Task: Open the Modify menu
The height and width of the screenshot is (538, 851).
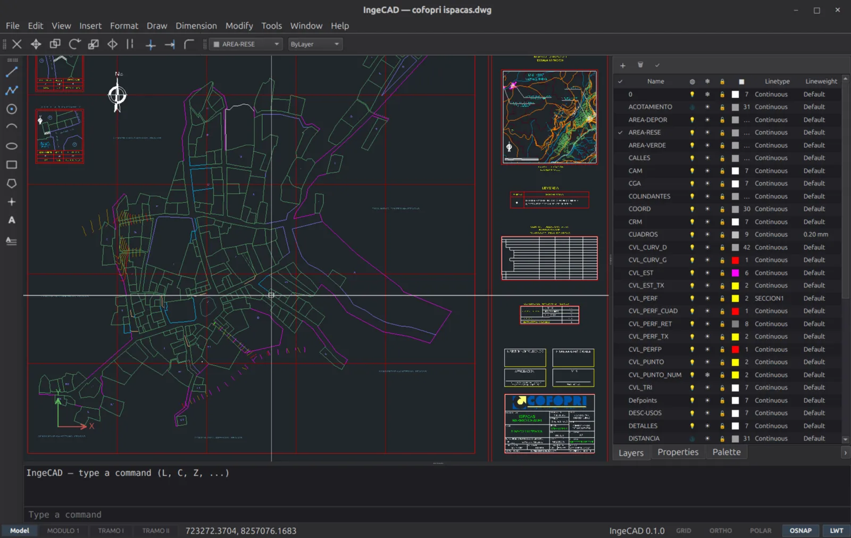Action: 239,26
